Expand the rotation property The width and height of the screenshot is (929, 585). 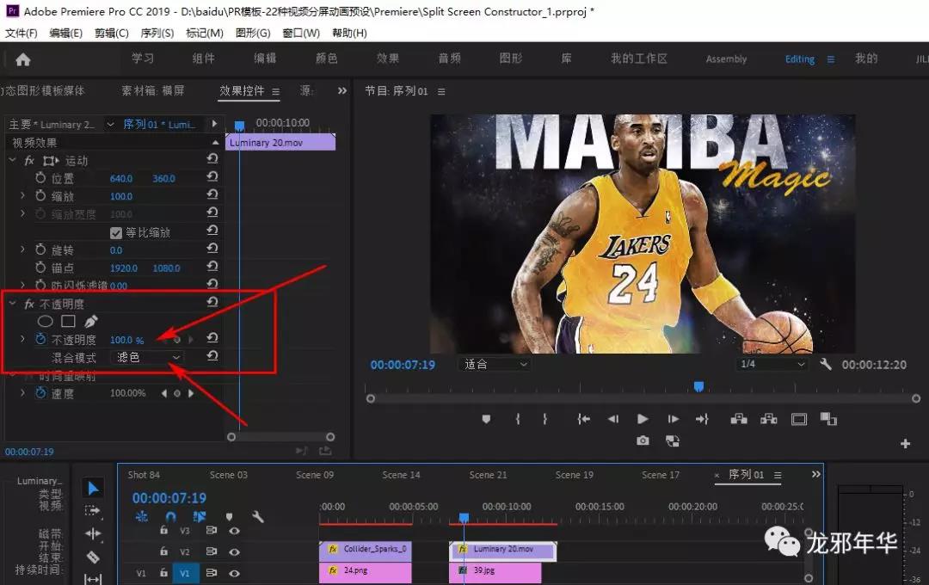point(22,249)
